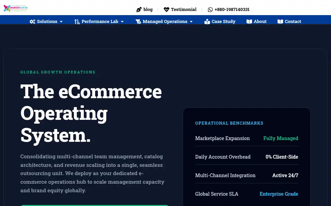Click the Contact book icon
Viewport: 331px width, 206px height.
click(x=280, y=21)
